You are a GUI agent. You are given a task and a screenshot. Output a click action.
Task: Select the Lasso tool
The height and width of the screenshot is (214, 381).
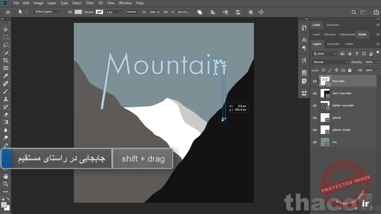(x=5, y=45)
